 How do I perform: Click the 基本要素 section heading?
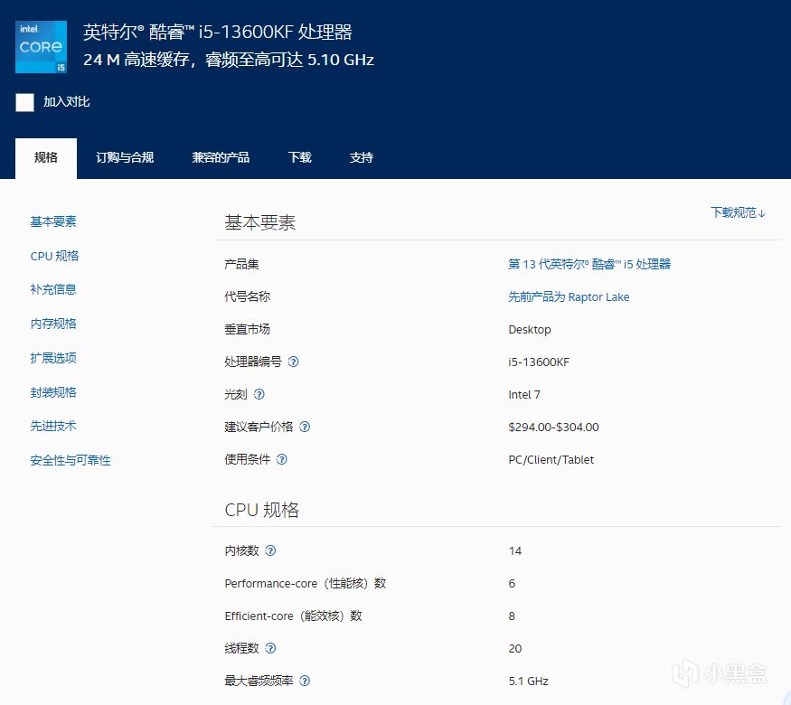[259, 222]
